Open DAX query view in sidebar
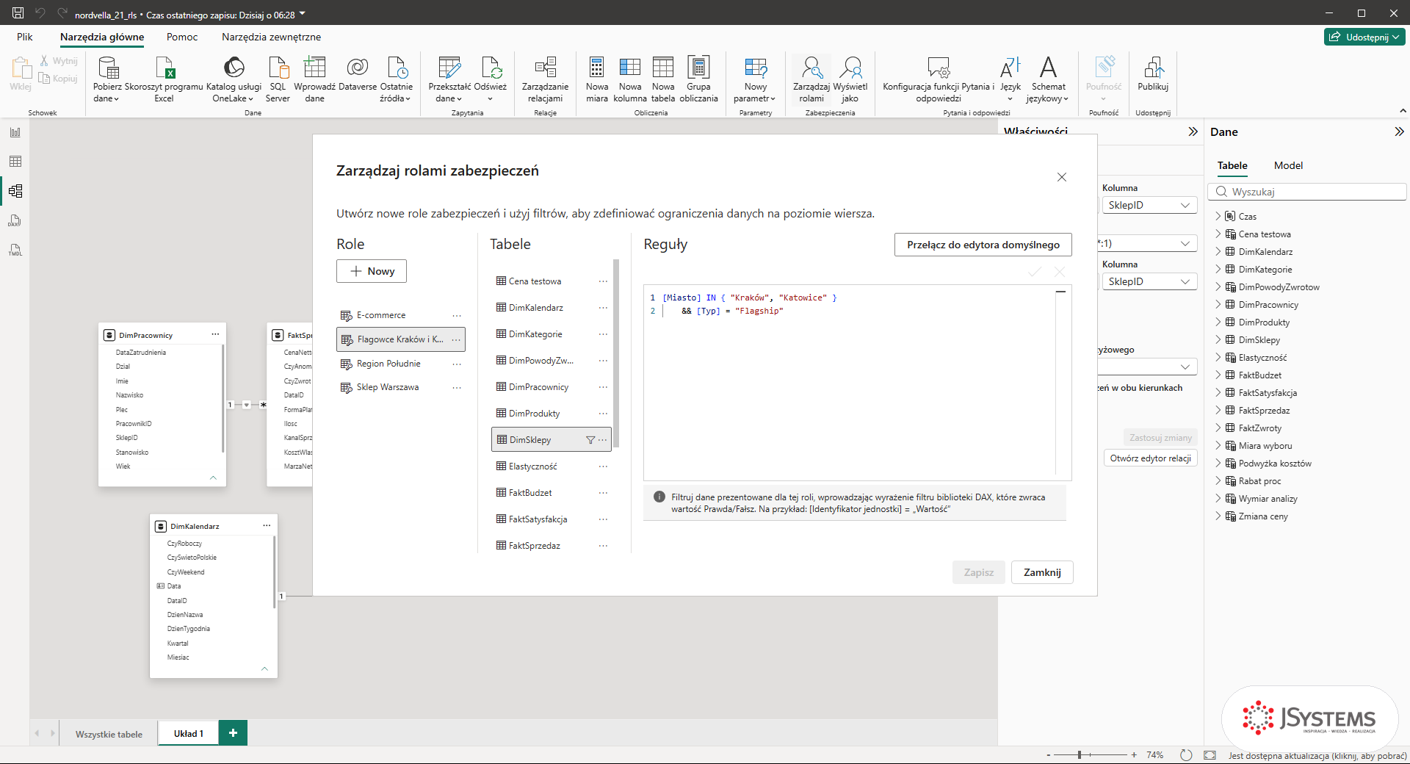 pos(15,220)
